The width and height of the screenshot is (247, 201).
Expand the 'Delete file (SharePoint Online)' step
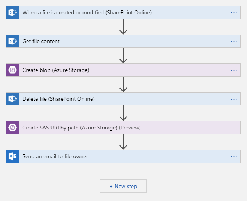coord(123,99)
